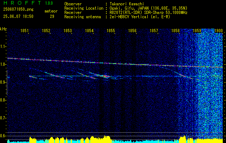Click the 1852 time axis label

pos(46,31)
